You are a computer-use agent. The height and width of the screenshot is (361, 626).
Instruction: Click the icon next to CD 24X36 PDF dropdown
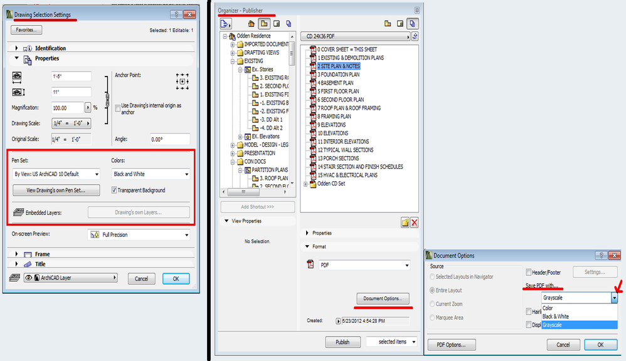click(415, 36)
